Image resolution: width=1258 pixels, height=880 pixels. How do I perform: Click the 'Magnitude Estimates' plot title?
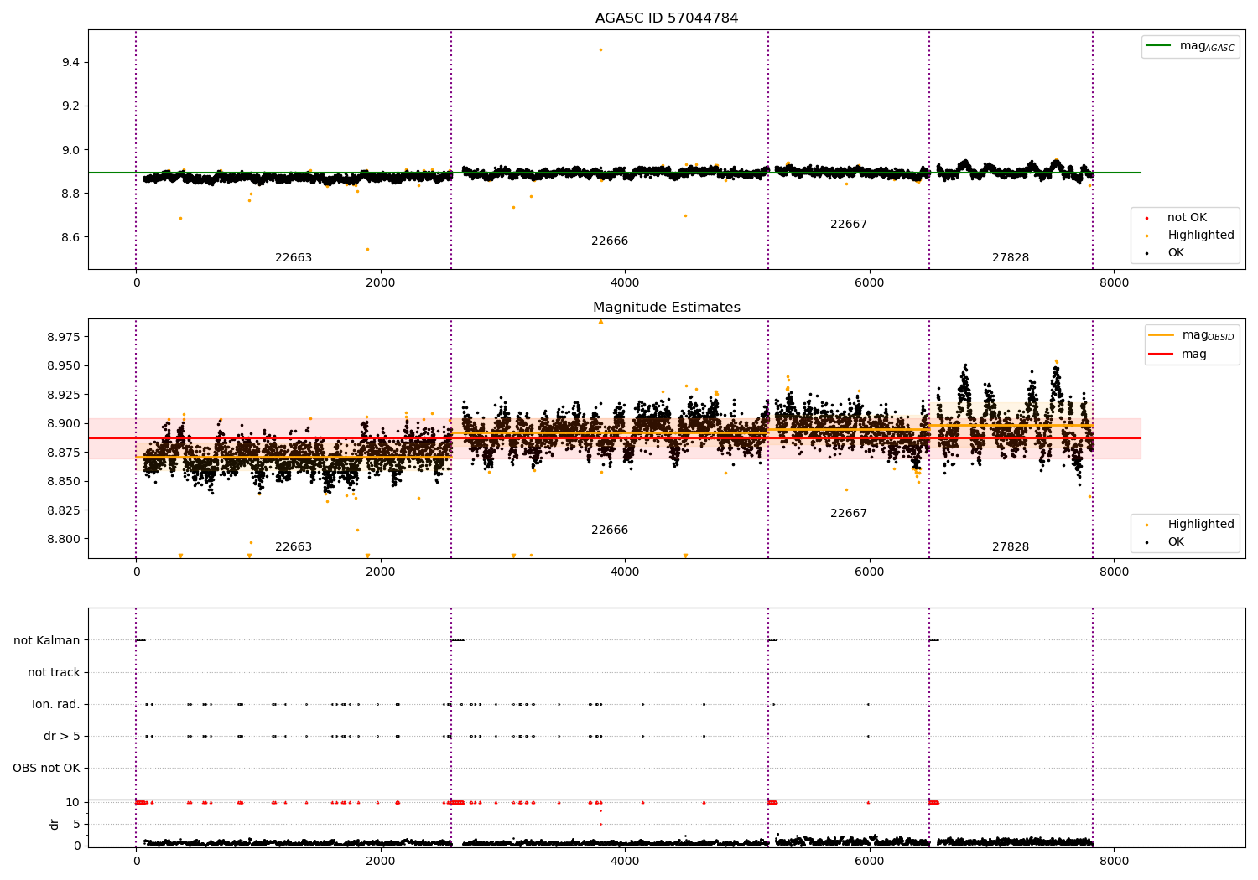(667, 308)
